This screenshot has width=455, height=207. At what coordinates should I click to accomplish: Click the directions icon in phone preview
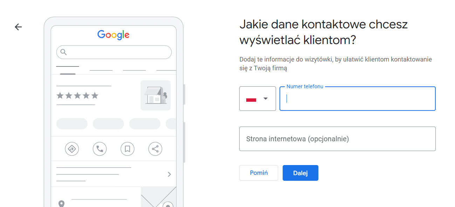click(x=72, y=149)
